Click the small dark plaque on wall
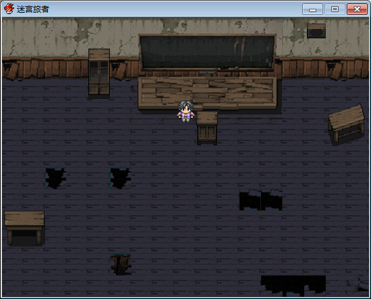 pos(316,31)
